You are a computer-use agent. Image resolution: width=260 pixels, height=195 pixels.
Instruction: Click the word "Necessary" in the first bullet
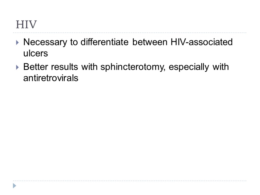click(x=46, y=42)
